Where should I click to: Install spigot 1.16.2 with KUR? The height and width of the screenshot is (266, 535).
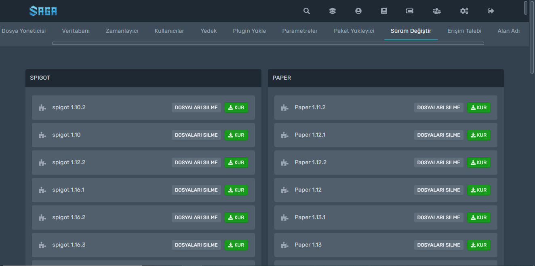tap(236, 217)
